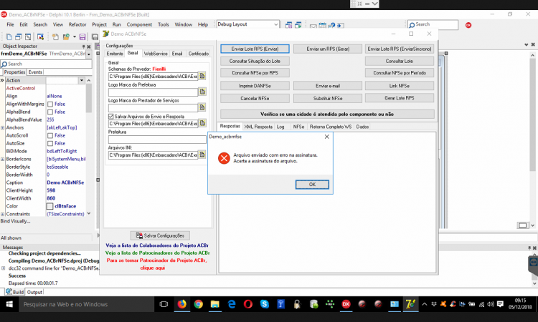This screenshot has height=322, width=538.
Task: Toggle AlignWithMargins False checkbox
Action: [x=50, y=104]
